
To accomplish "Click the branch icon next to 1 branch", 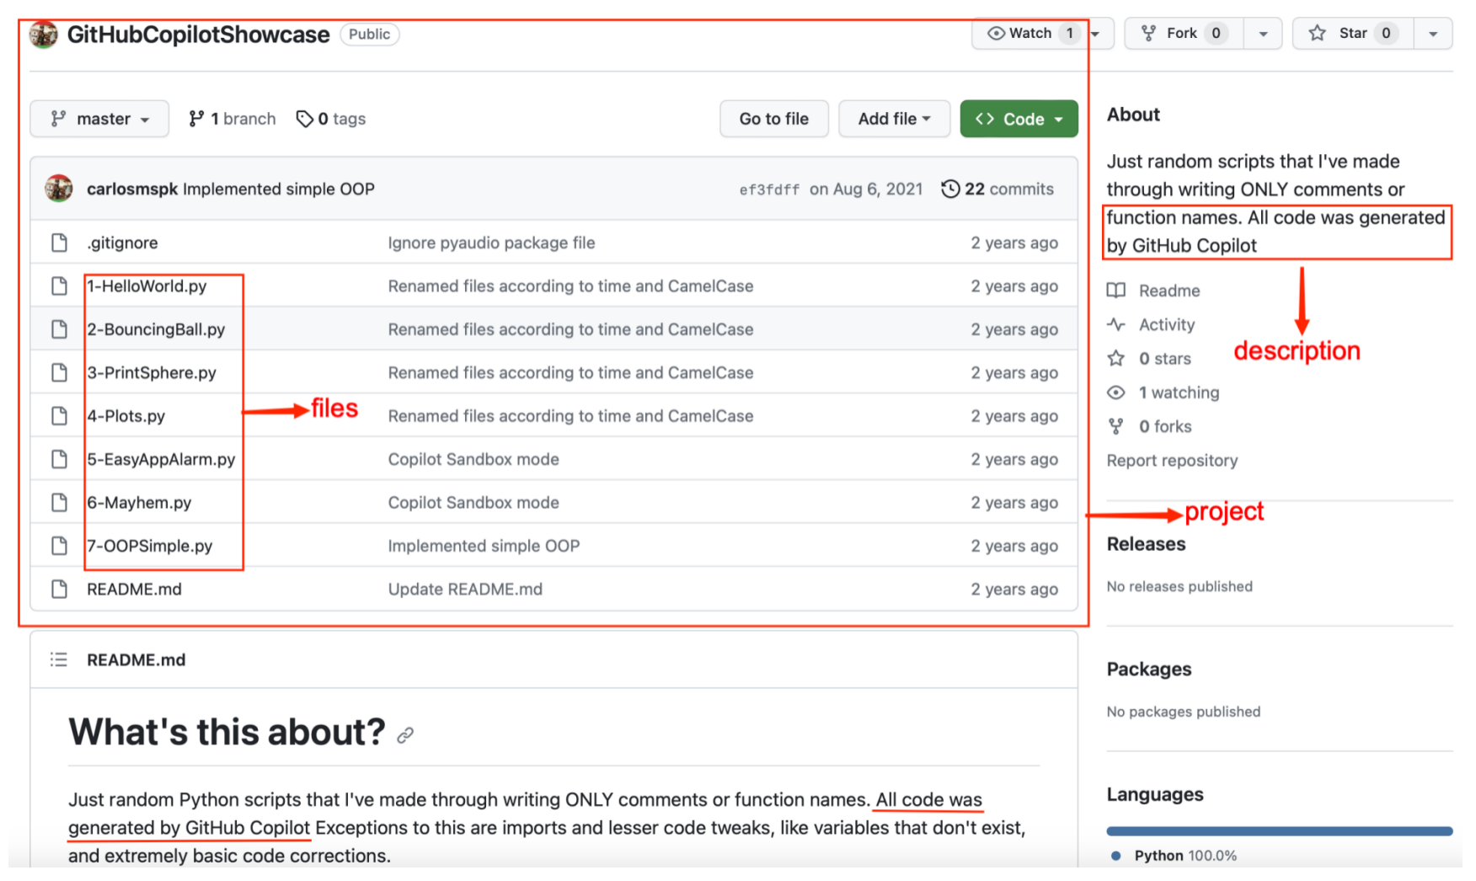I will 196,119.
